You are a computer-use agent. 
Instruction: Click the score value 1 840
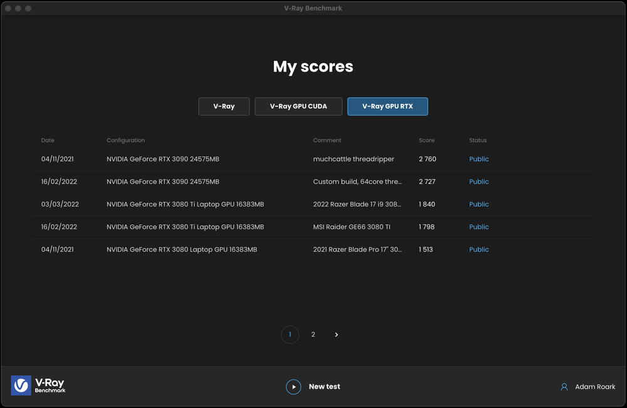coord(427,204)
